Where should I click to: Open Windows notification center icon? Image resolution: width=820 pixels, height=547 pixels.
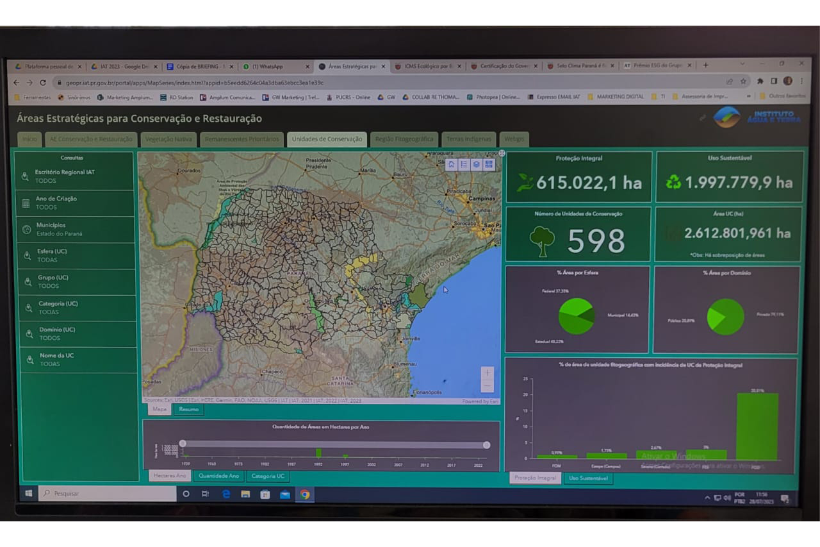[x=785, y=499]
